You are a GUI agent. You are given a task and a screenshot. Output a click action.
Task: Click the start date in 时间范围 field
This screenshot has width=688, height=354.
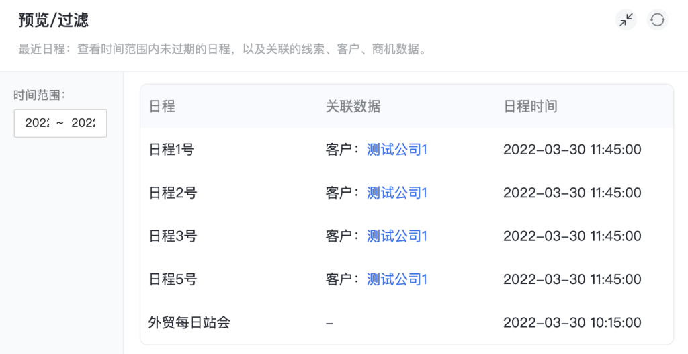(37, 123)
